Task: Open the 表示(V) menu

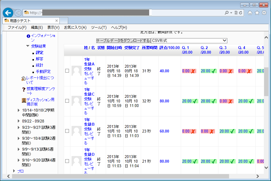Action: [x=53, y=28]
